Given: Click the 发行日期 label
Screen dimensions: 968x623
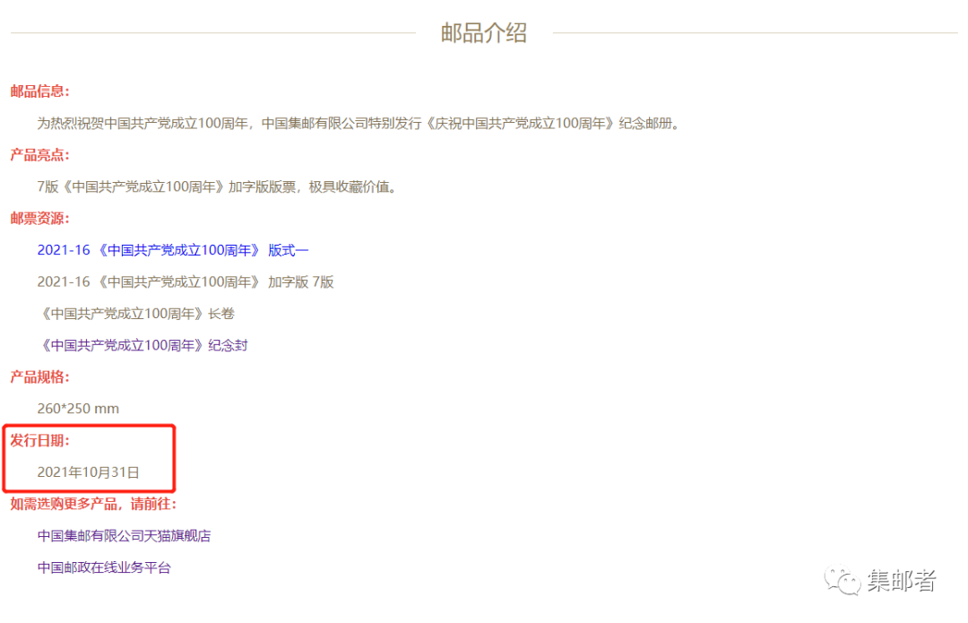Looking at the screenshot, I should [x=40, y=441].
